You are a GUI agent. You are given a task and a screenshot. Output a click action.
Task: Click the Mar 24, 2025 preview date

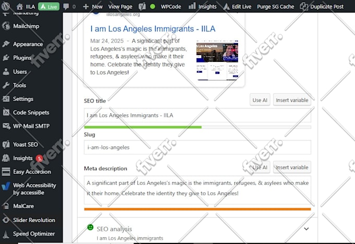[107, 41]
